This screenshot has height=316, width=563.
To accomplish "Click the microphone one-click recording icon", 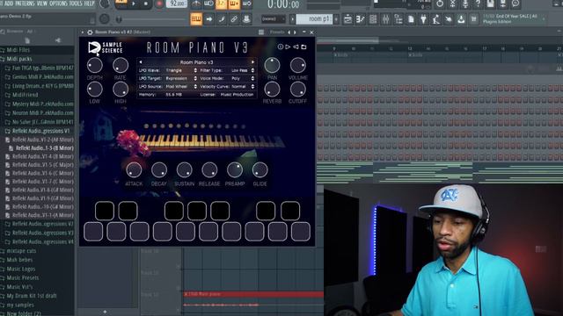I will 465,4.
